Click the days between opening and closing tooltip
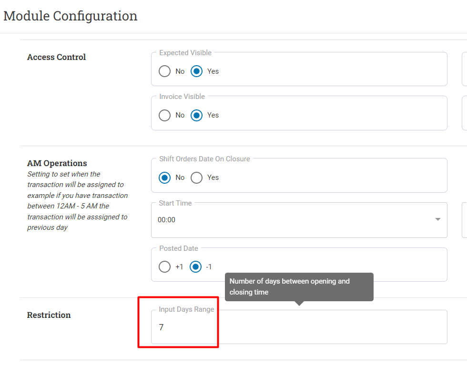 [299, 287]
